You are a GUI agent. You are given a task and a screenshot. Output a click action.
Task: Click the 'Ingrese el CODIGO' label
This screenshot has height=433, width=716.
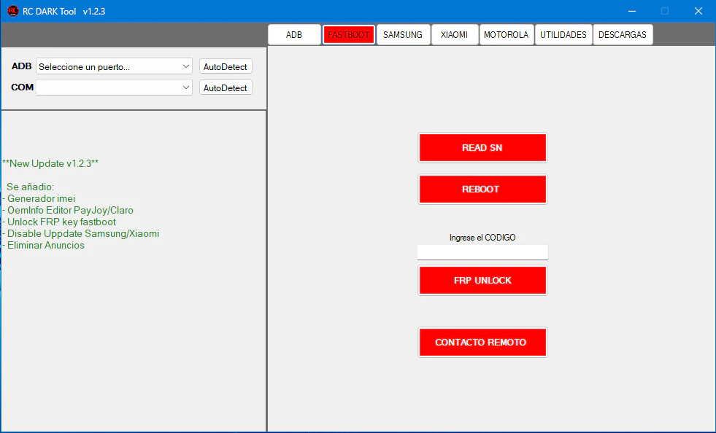pyautogui.click(x=482, y=238)
